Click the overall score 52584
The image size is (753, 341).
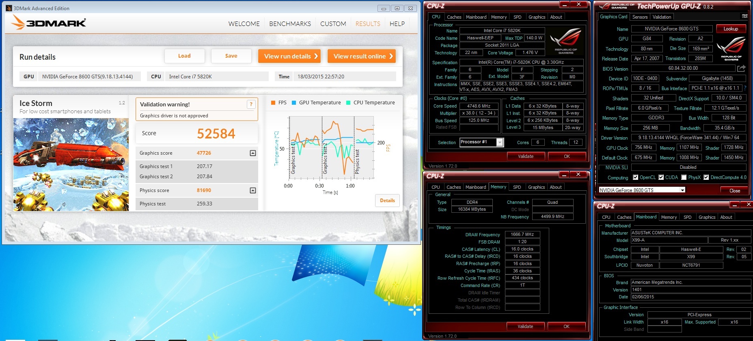click(x=216, y=134)
